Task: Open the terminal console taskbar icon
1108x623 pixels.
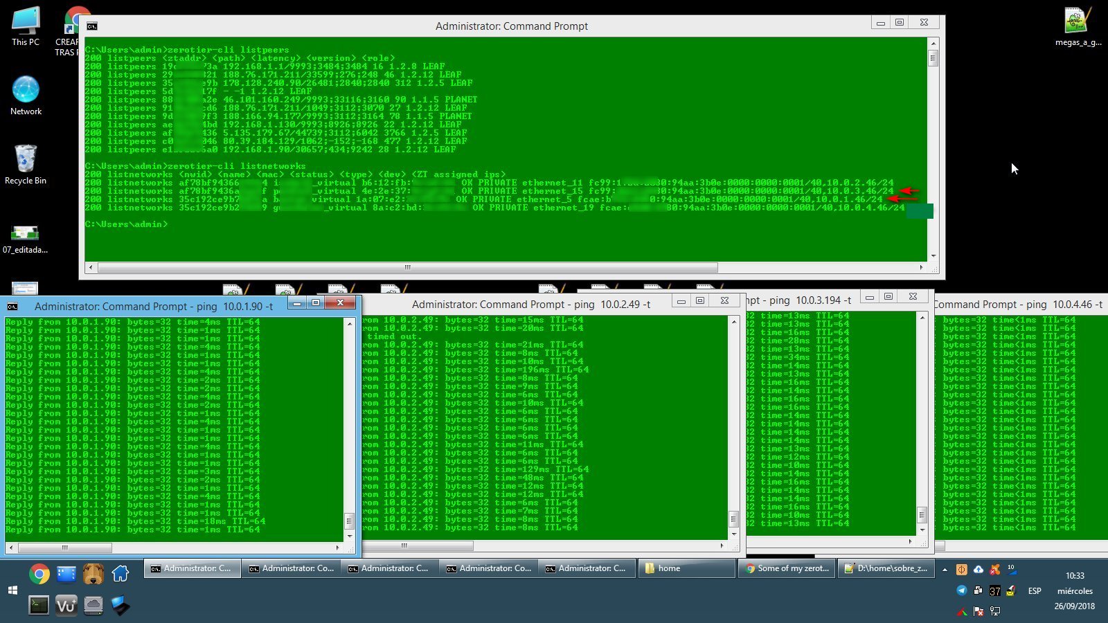Action: click(39, 605)
